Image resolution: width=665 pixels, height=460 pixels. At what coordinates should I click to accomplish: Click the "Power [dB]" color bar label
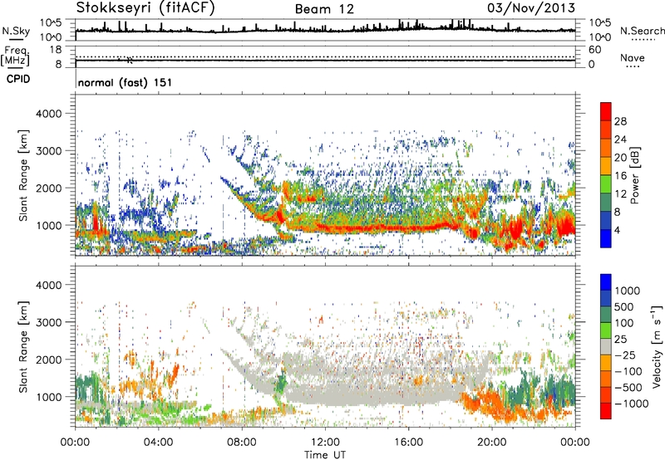click(634, 175)
